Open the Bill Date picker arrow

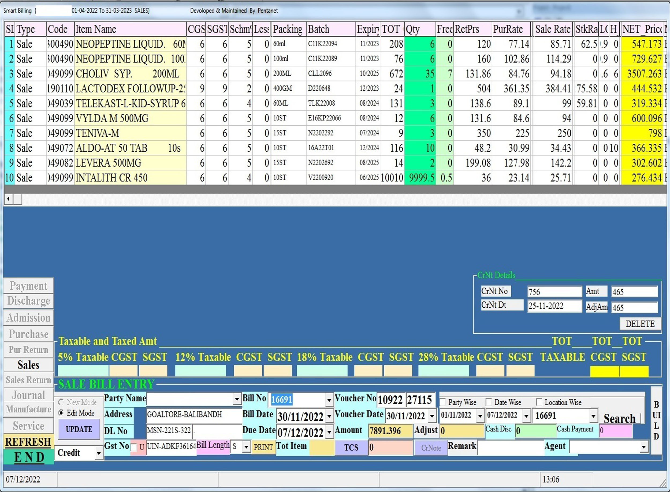tap(329, 416)
